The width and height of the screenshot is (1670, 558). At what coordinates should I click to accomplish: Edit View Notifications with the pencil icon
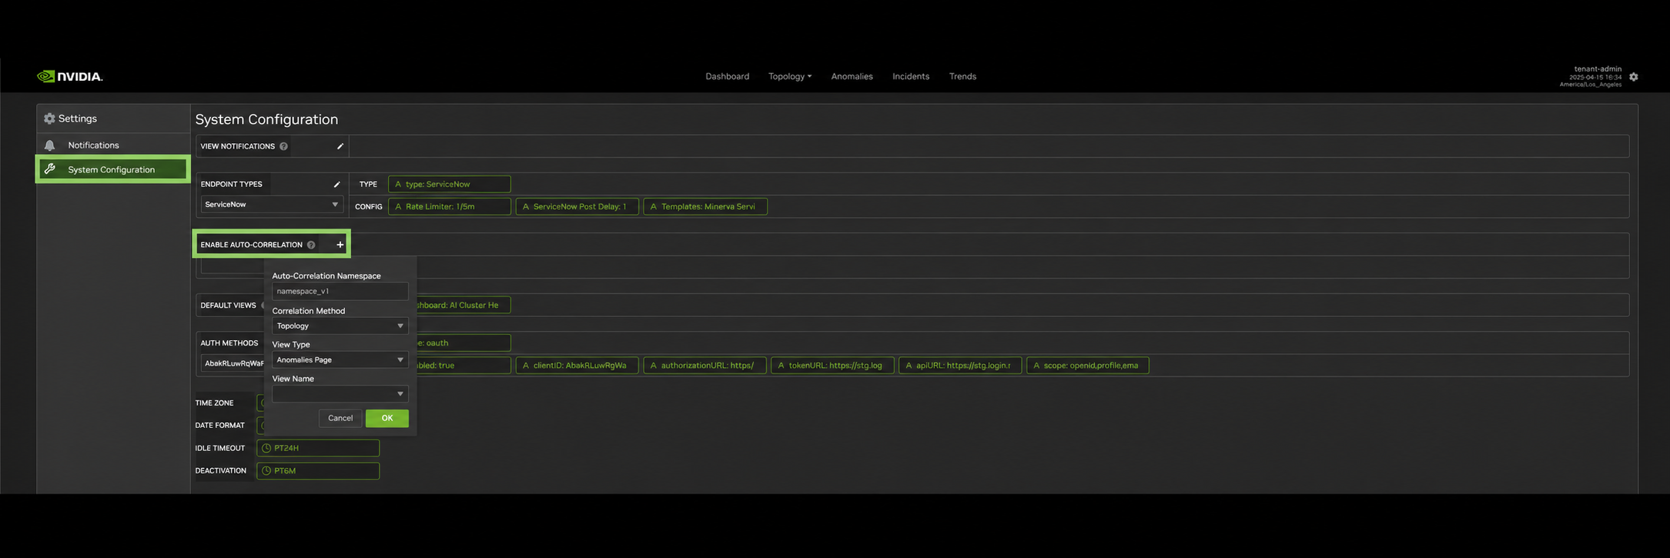pos(340,146)
